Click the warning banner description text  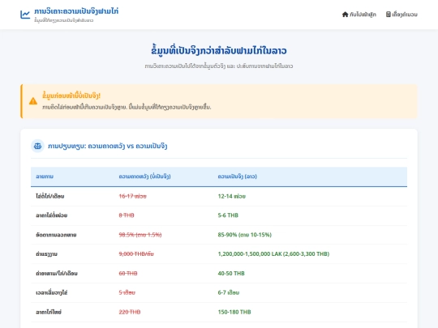click(127, 107)
